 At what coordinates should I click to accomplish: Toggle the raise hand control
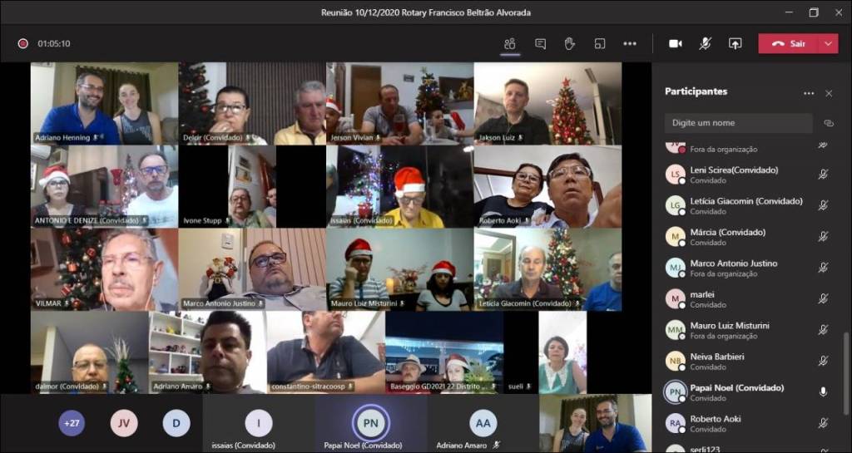[x=570, y=43]
